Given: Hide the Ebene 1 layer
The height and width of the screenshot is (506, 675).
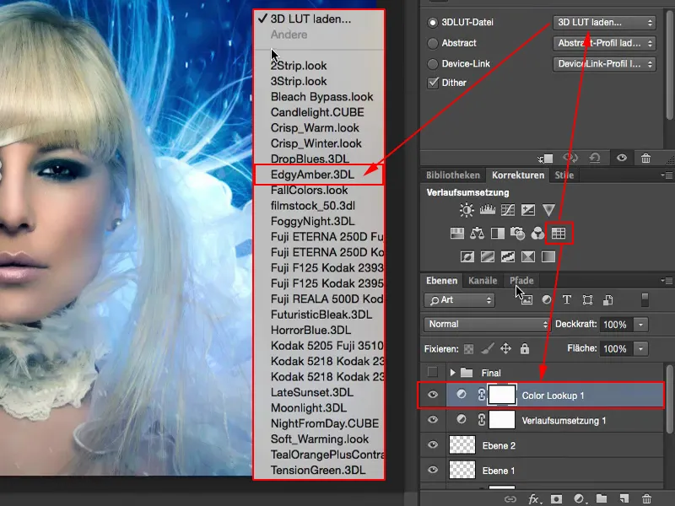Looking at the screenshot, I should click(x=433, y=470).
